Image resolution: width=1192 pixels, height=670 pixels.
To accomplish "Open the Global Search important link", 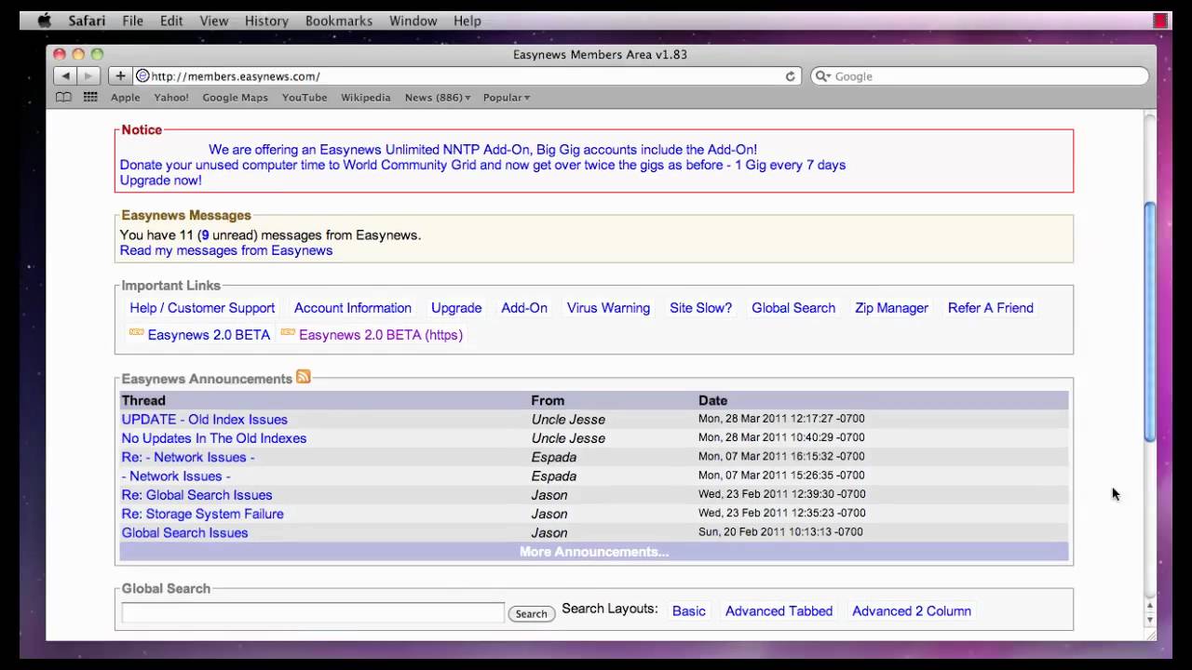I will [x=793, y=308].
